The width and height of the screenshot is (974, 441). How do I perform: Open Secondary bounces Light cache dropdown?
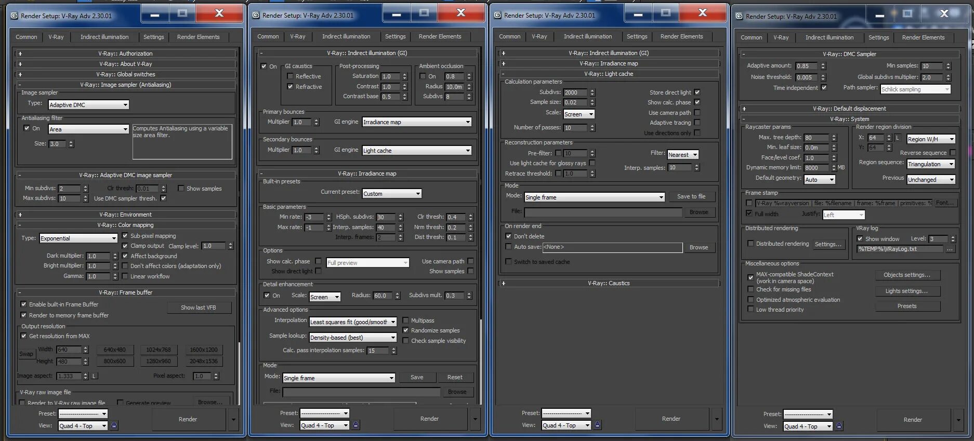tap(417, 150)
